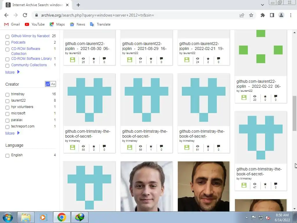Show hidden tray icons arrow
The height and width of the screenshot is (223, 297).
tap(247, 217)
